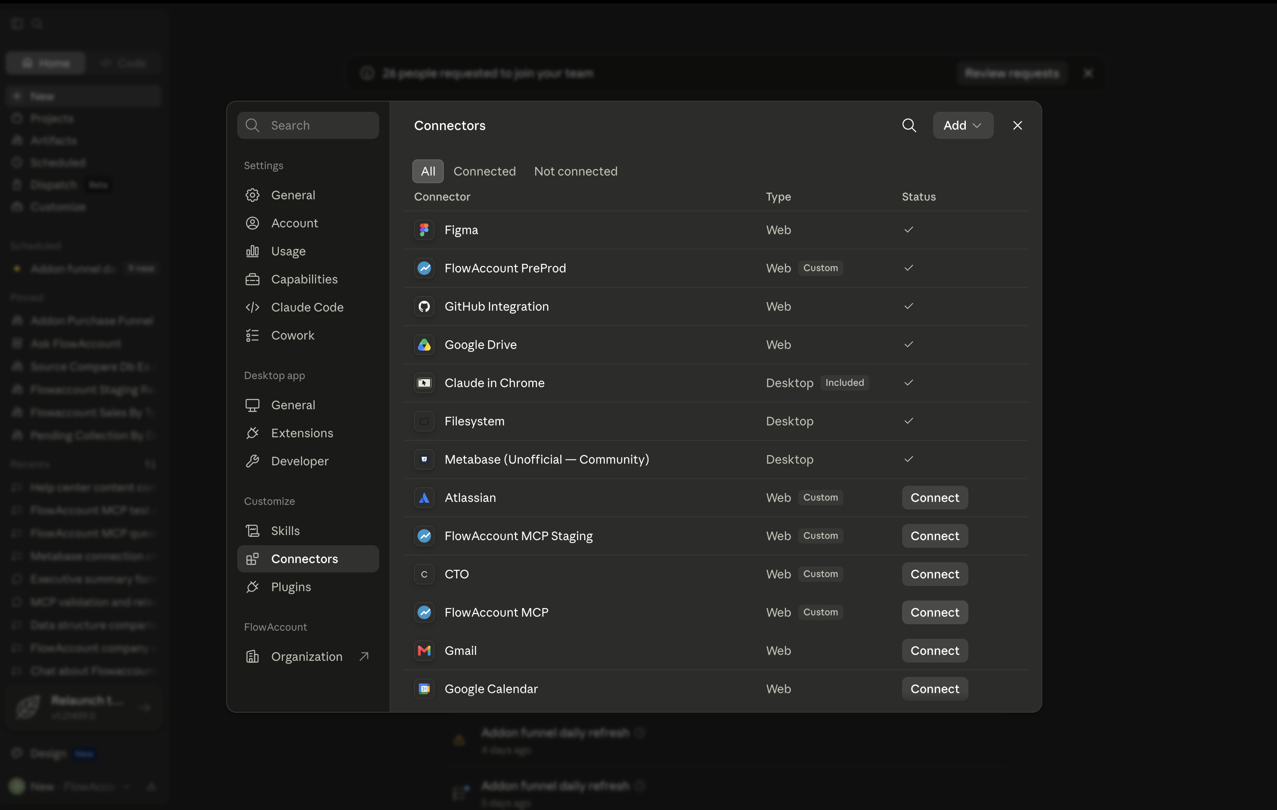The width and height of the screenshot is (1277, 810).
Task: Click the CTO connector icon
Action: coord(424,574)
